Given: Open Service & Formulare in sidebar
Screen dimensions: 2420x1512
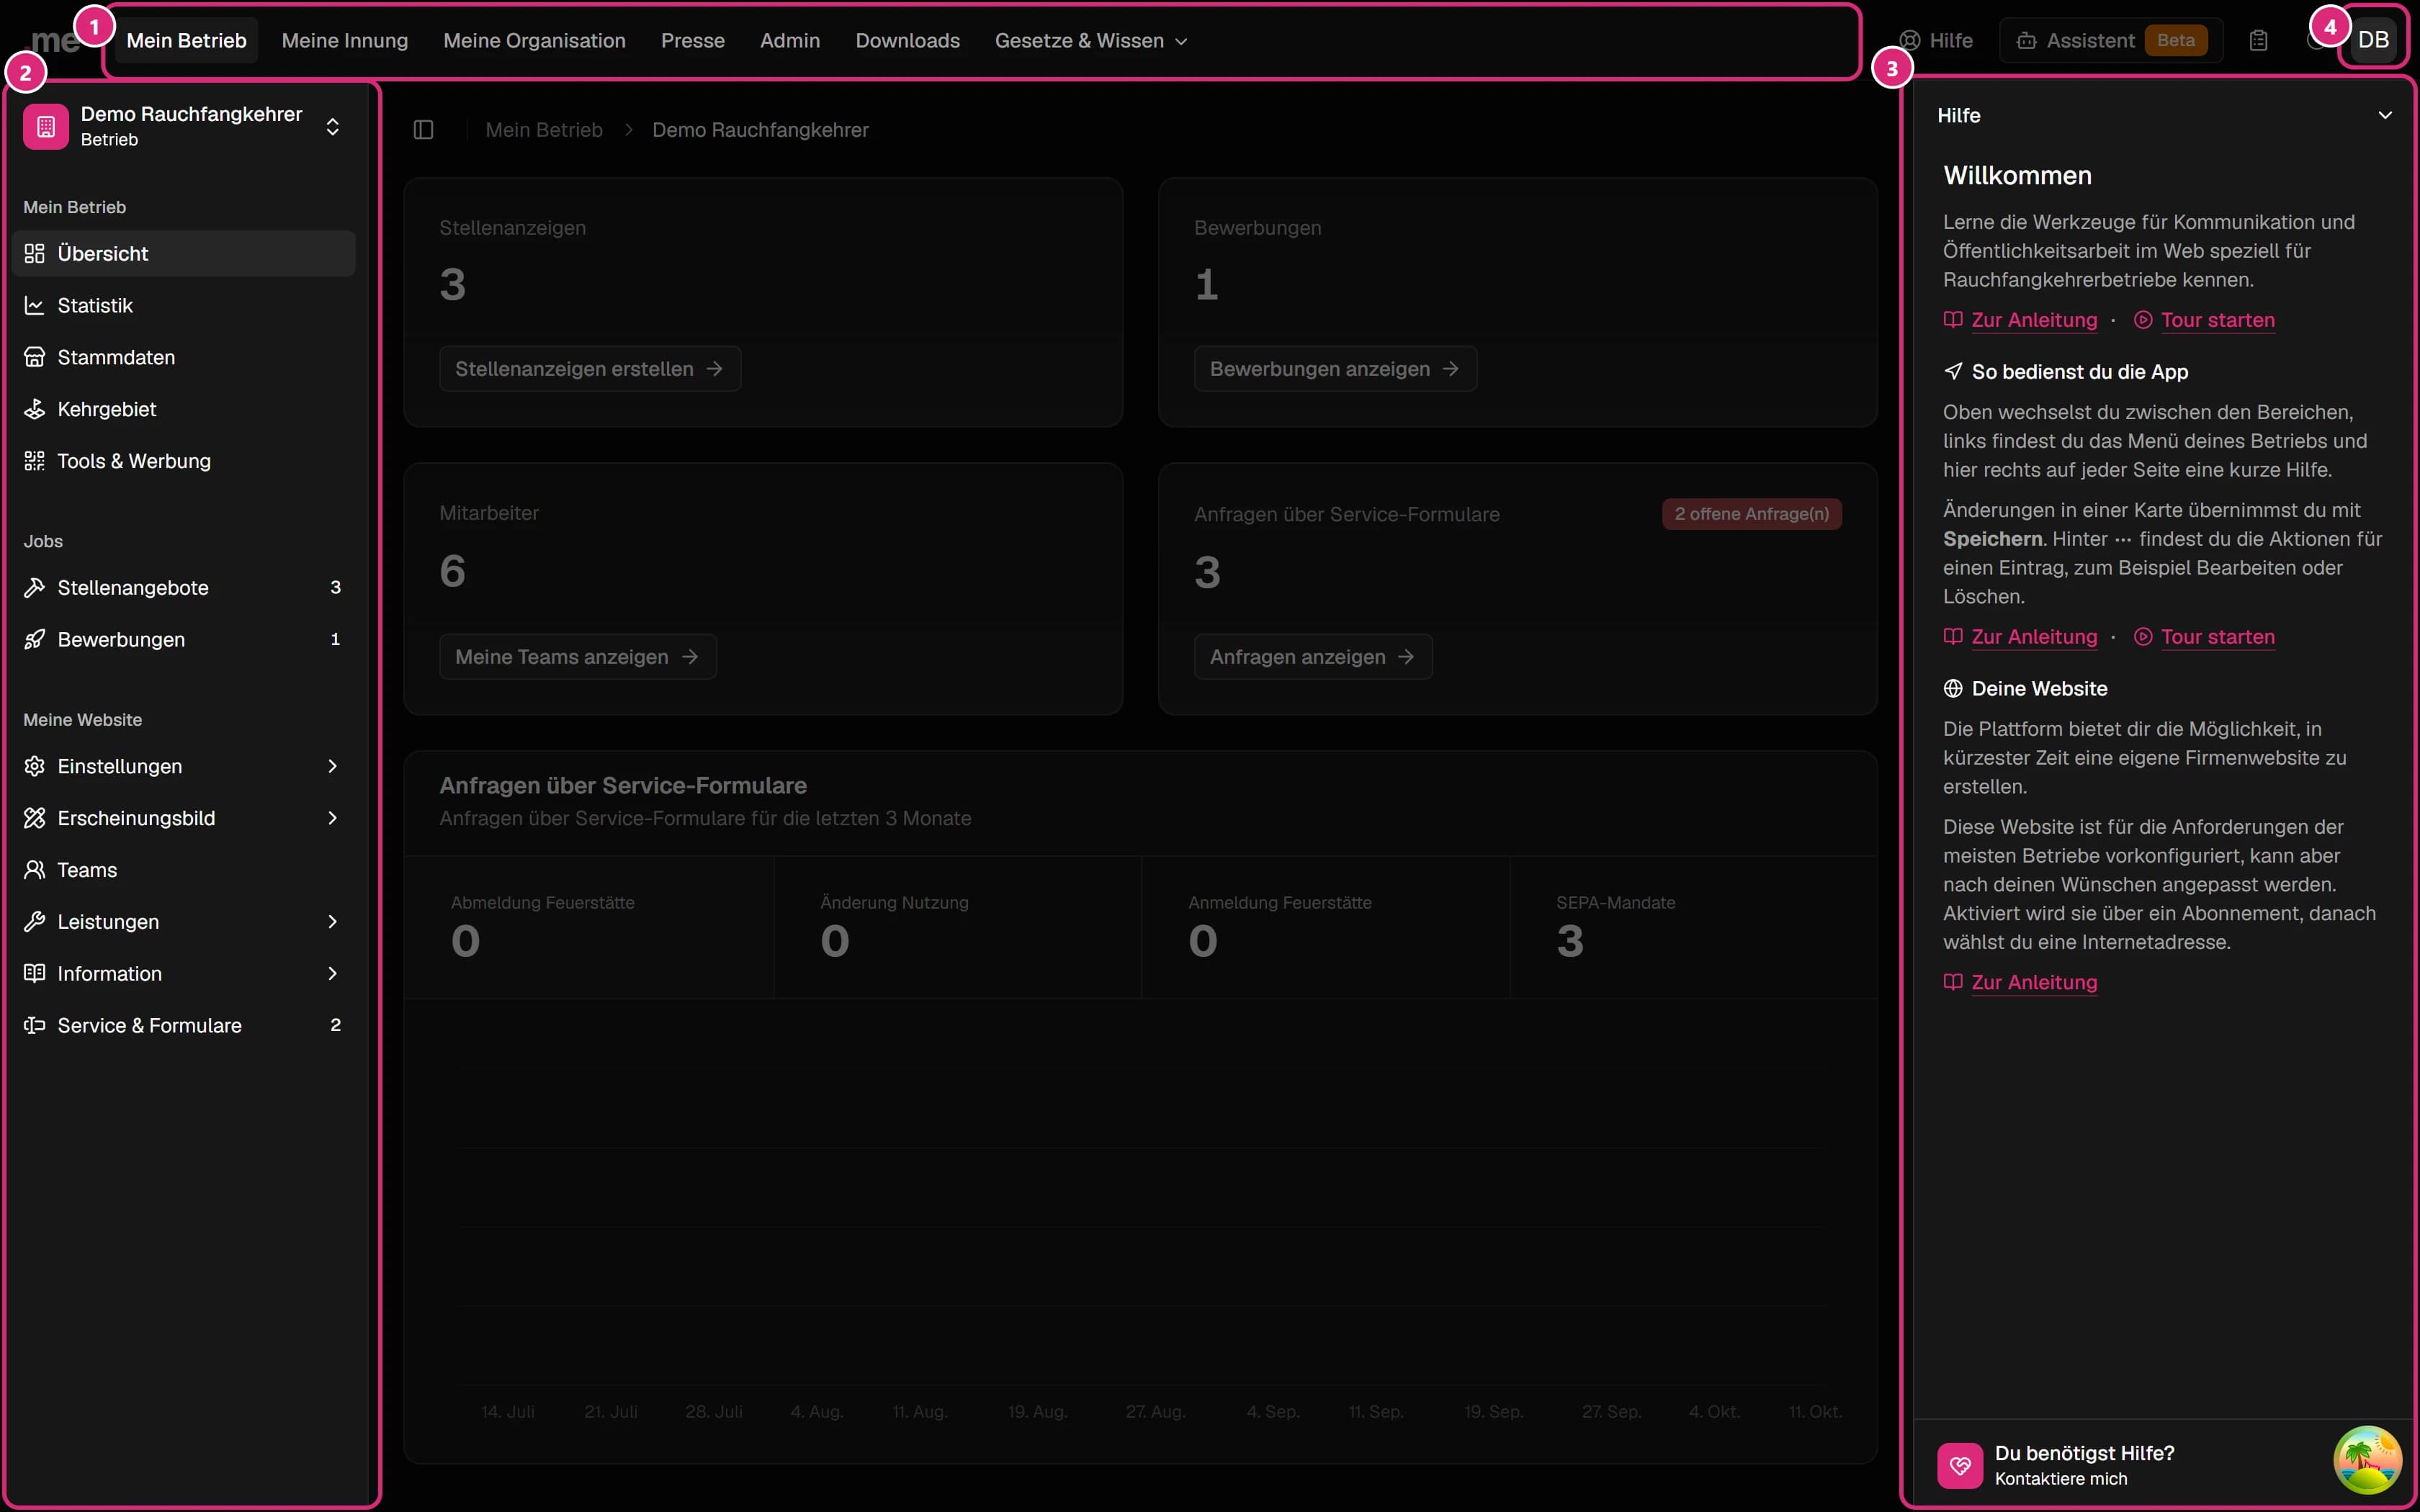Looking at the screenshot, I should (x=184, y=1025).
